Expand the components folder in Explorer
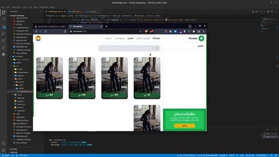 pos(23,72)
